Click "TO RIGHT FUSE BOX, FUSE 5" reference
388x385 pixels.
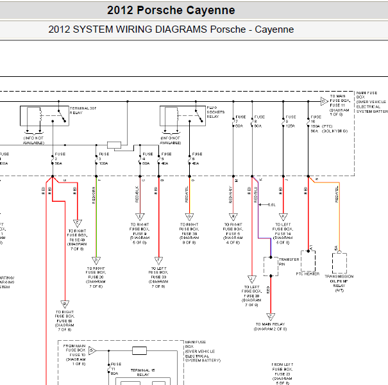pos(233,234)
